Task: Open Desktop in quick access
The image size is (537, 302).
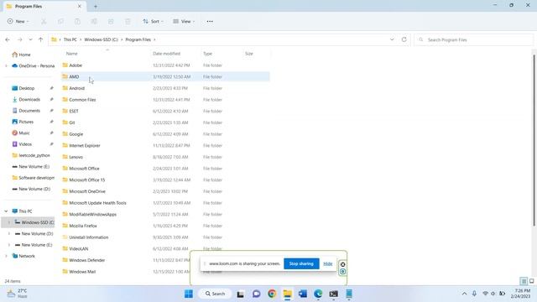Action: point(27,88)
